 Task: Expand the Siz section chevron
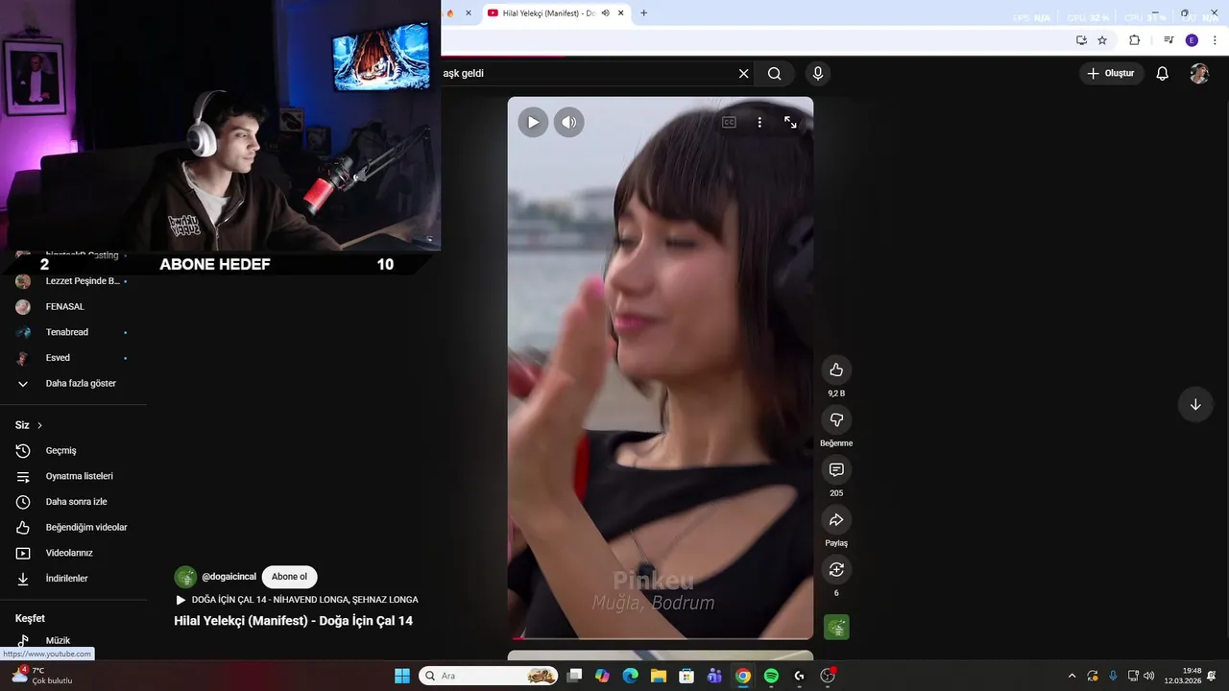pyautogui.click(x=39, y=425)
